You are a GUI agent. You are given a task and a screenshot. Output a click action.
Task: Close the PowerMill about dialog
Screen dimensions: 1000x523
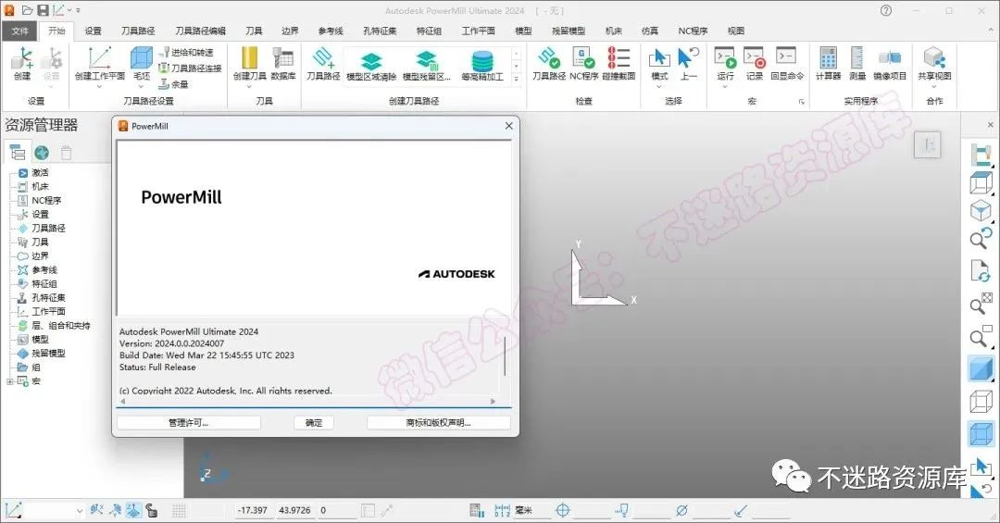[x=509, y=126]
